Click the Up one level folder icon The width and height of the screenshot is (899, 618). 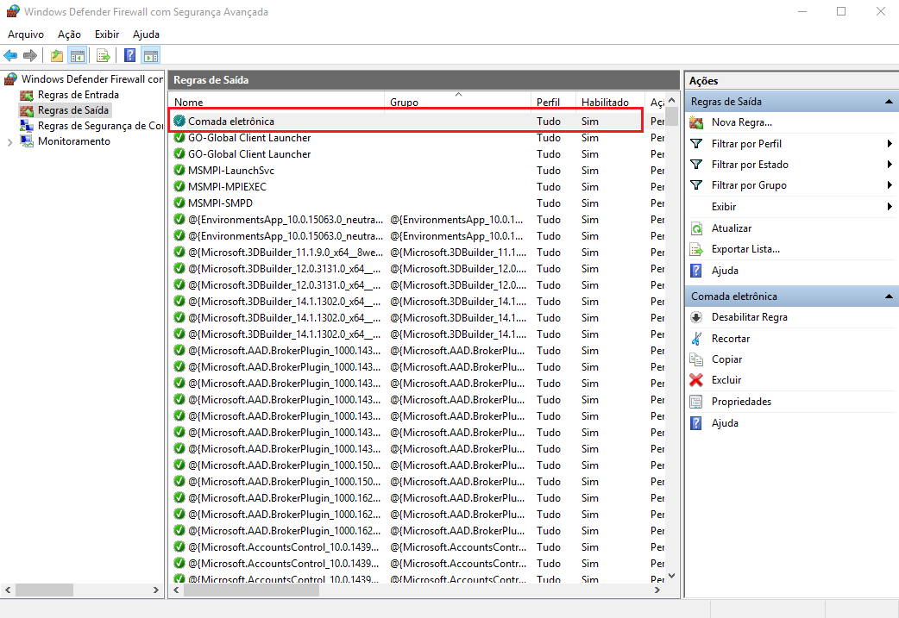click(x=57, y=55)
